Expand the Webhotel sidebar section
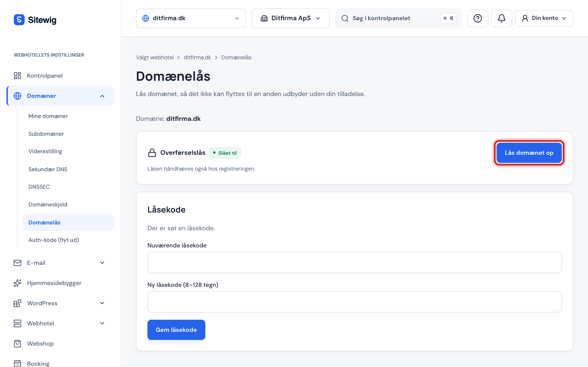This screenshot has width=588, height=367. (x=102, y=323)
